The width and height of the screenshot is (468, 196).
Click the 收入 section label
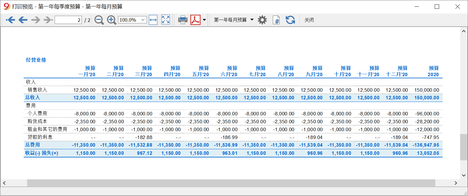point(31,82)
